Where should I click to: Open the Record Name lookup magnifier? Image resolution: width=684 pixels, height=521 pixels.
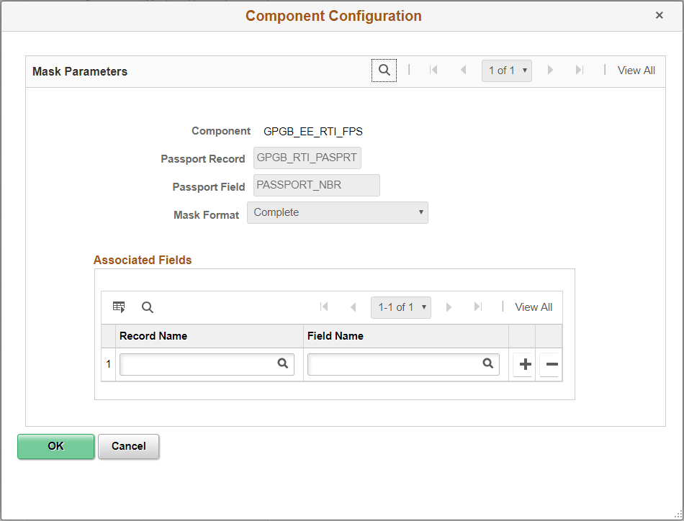point(282,364)
